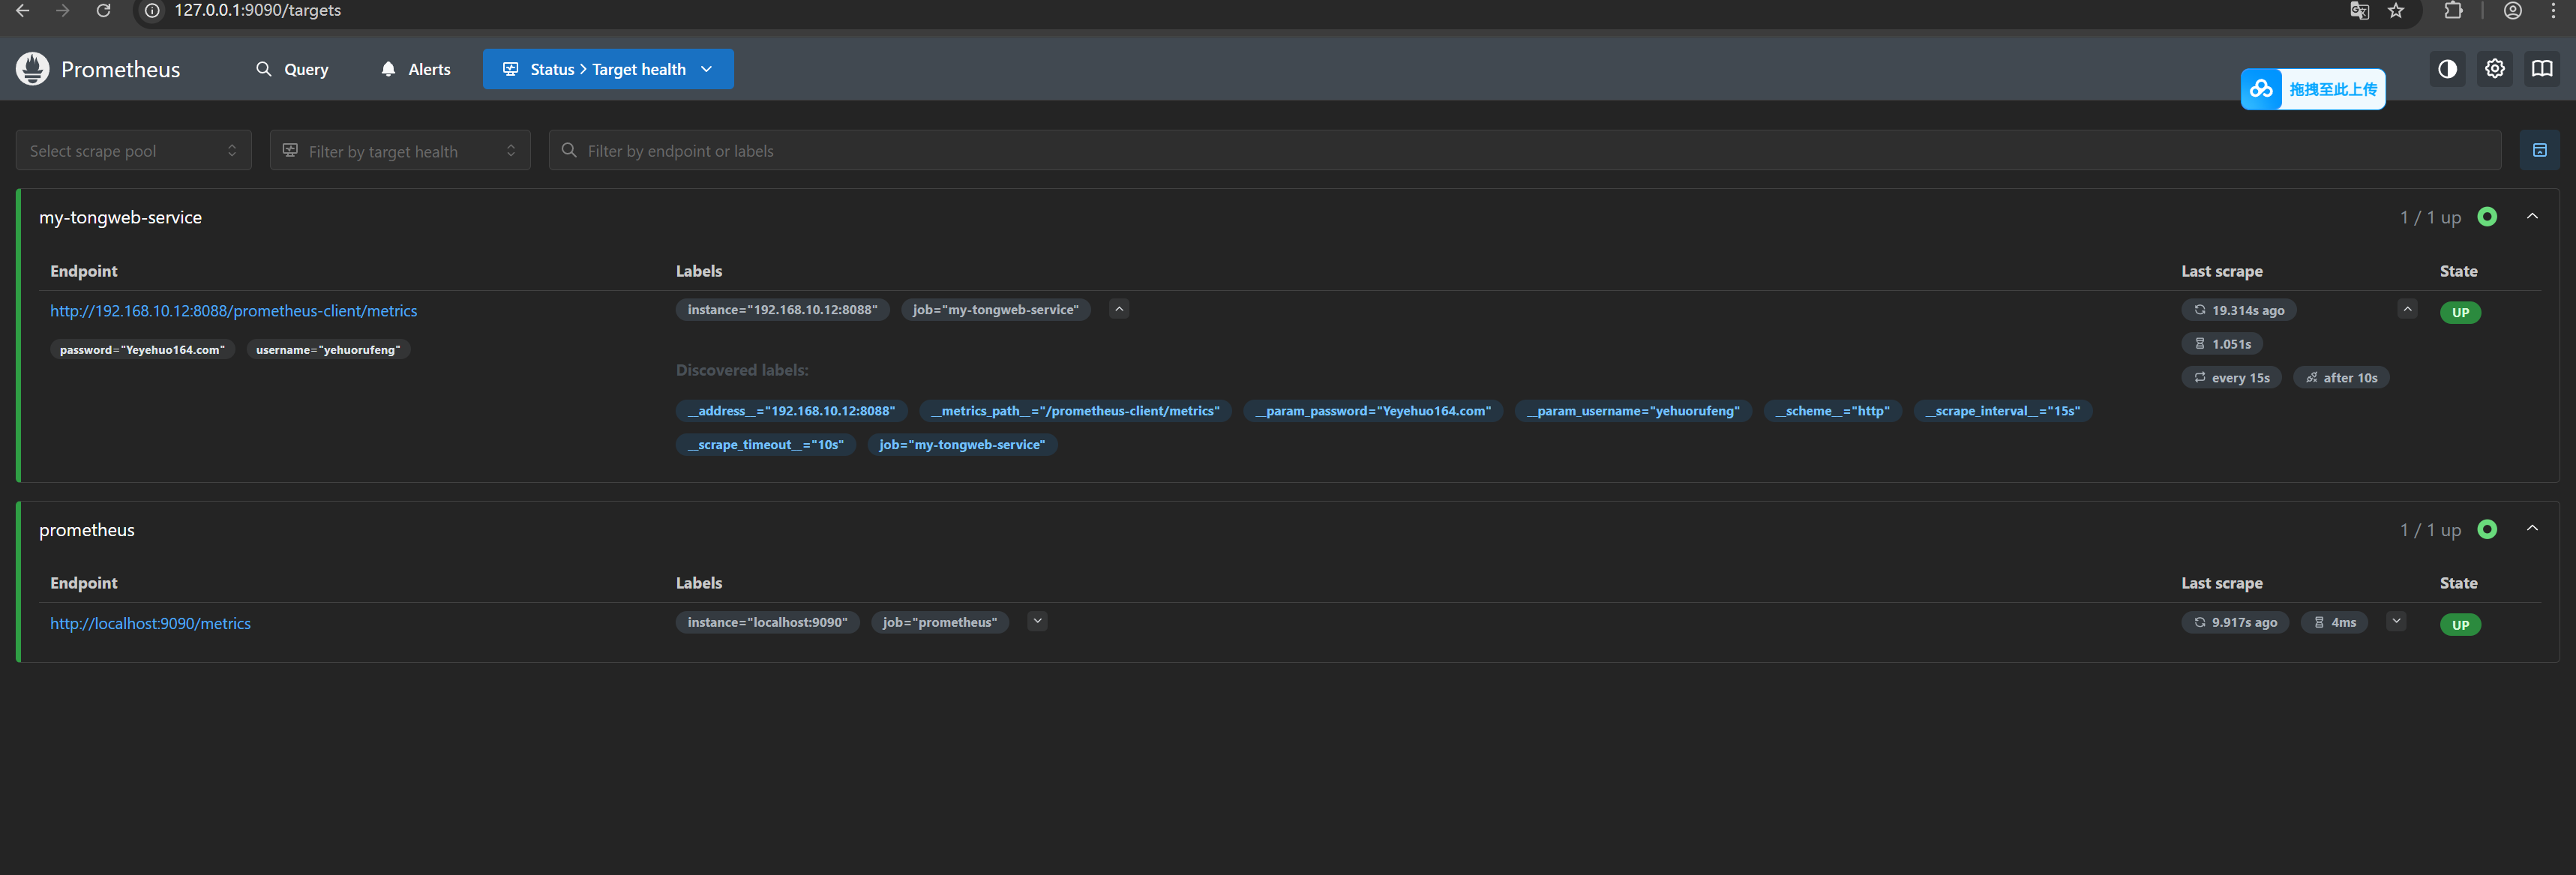Screen dimensions: 2576x875
Task: Open the Alerts page
Action: [416, 69]
